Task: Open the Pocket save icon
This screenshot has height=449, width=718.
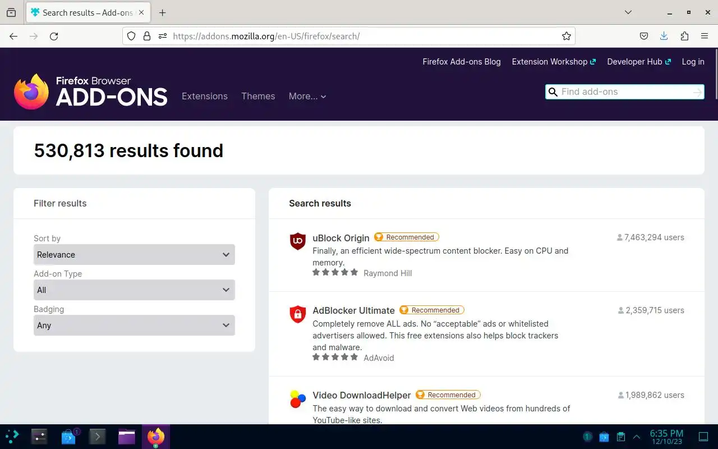Action: point(644,36)
